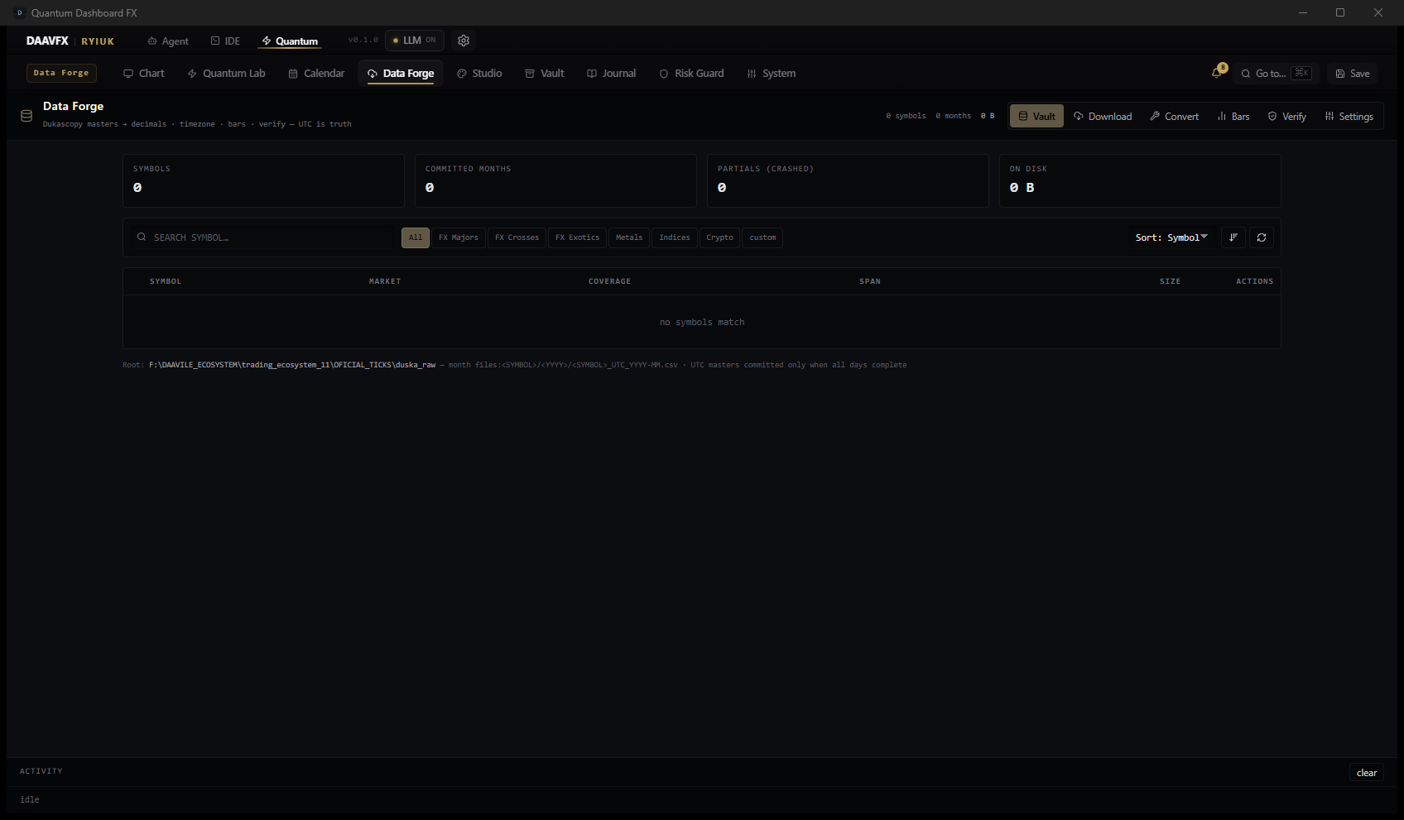Open the Chart tab
The image size is (1404, 820).
(144, 74)
